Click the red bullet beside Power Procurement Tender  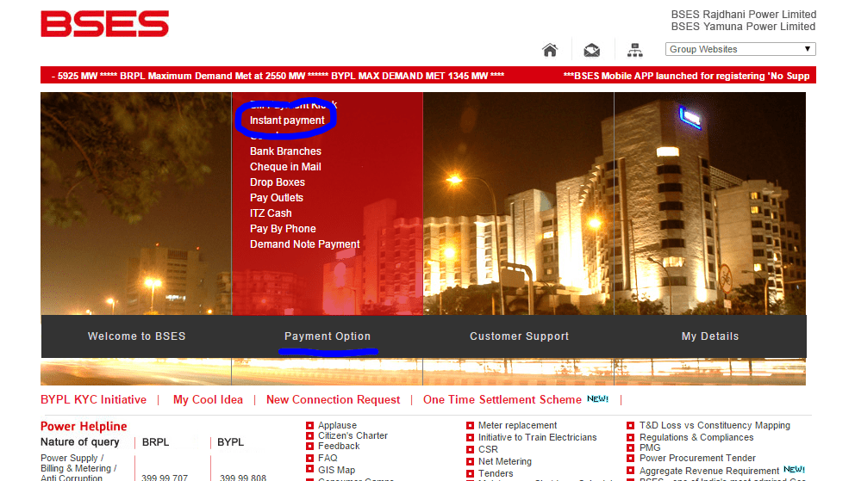630,458
